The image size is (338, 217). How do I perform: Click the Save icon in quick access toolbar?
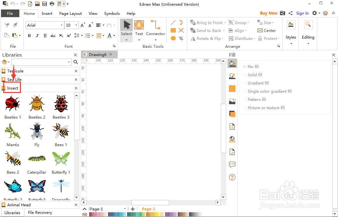tap(44, 4)
